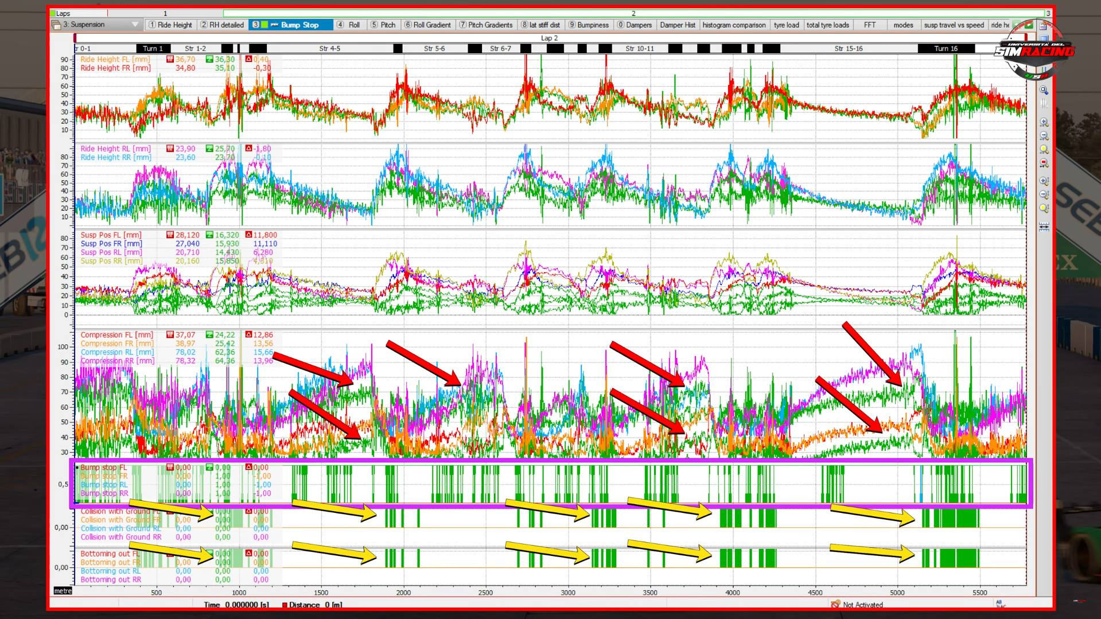Open the '3: Suspension' worksheet dropdown
Viewport: 1101px width, 619px height.
pos(135,25)
